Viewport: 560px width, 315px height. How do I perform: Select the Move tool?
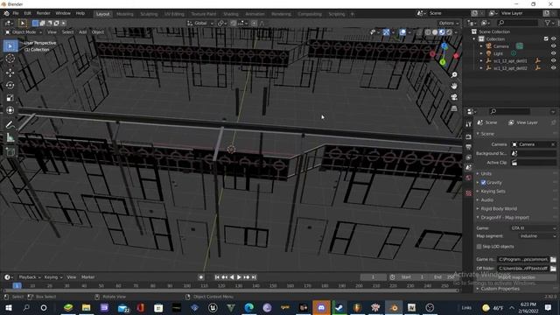click(10, 73)
